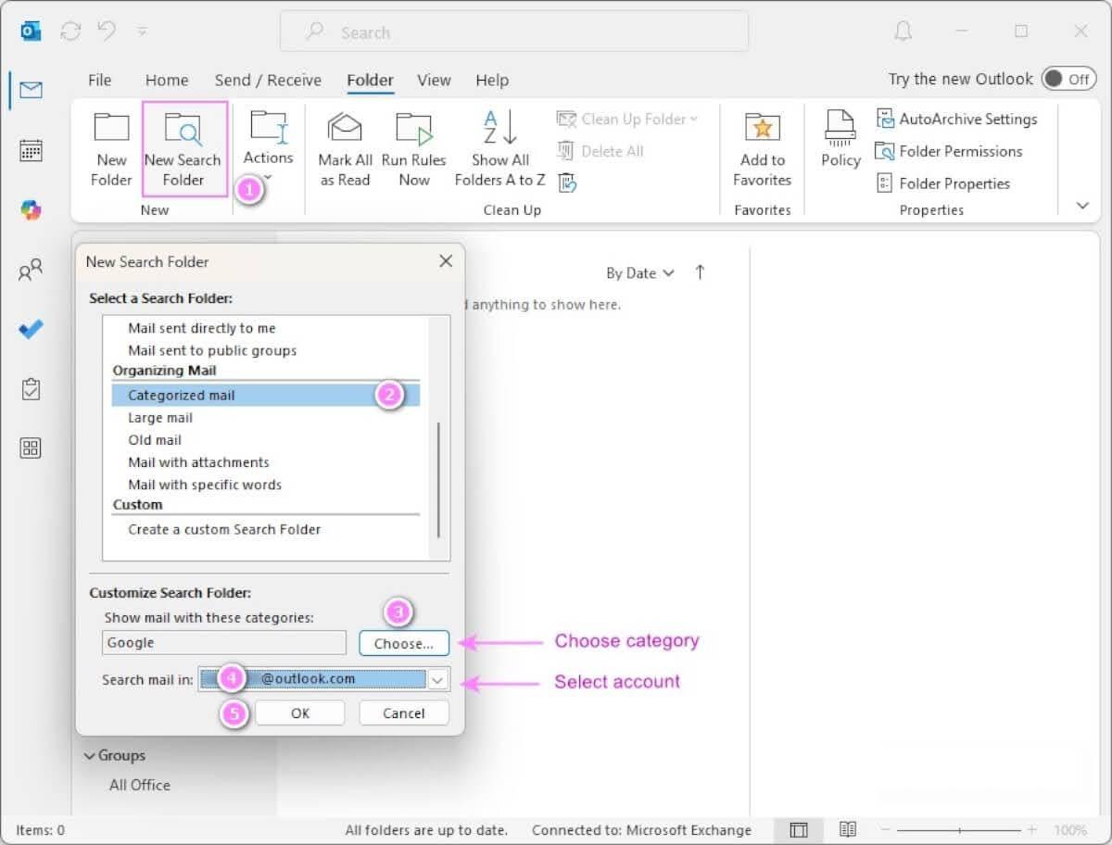Open the By Date sort dropdown
The height and width of the screenshot is (845, 1112).
pos(640,272)
